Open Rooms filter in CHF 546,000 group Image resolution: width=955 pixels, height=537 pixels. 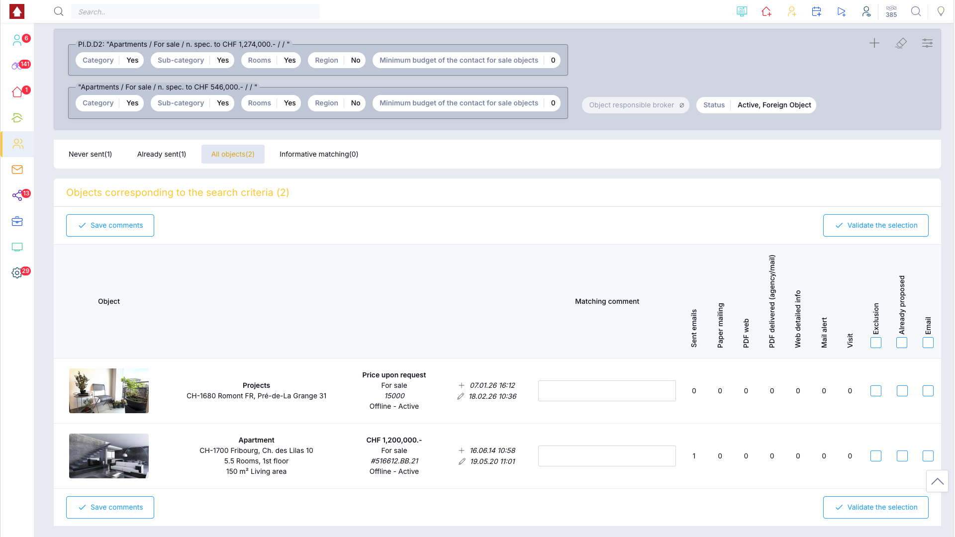coord(271,103)
